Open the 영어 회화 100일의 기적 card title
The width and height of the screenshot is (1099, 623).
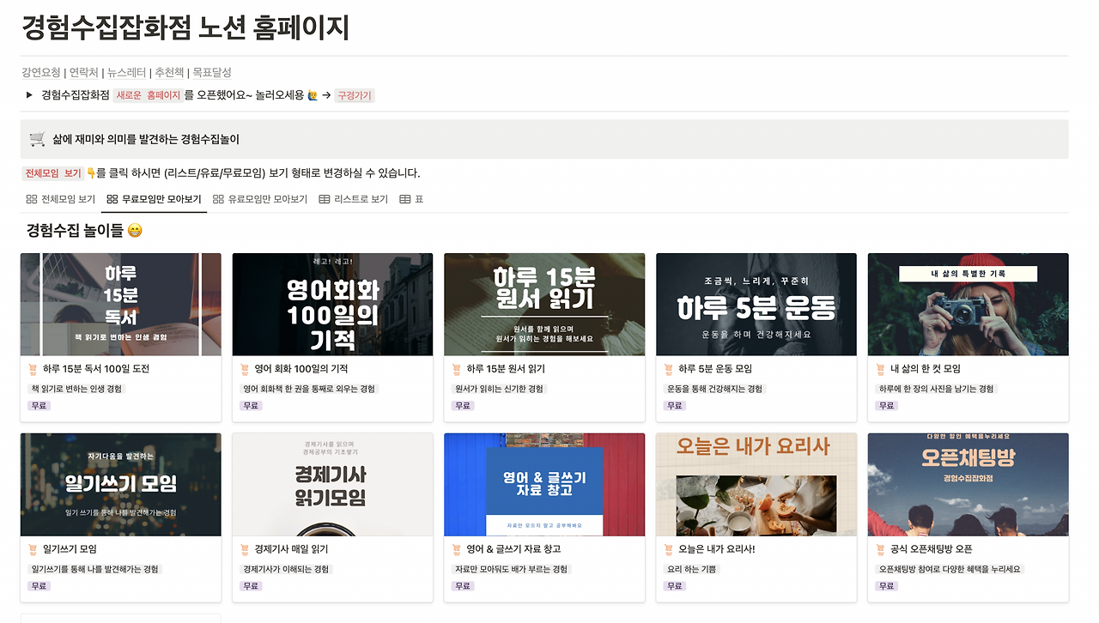click(x=301, y=369)
